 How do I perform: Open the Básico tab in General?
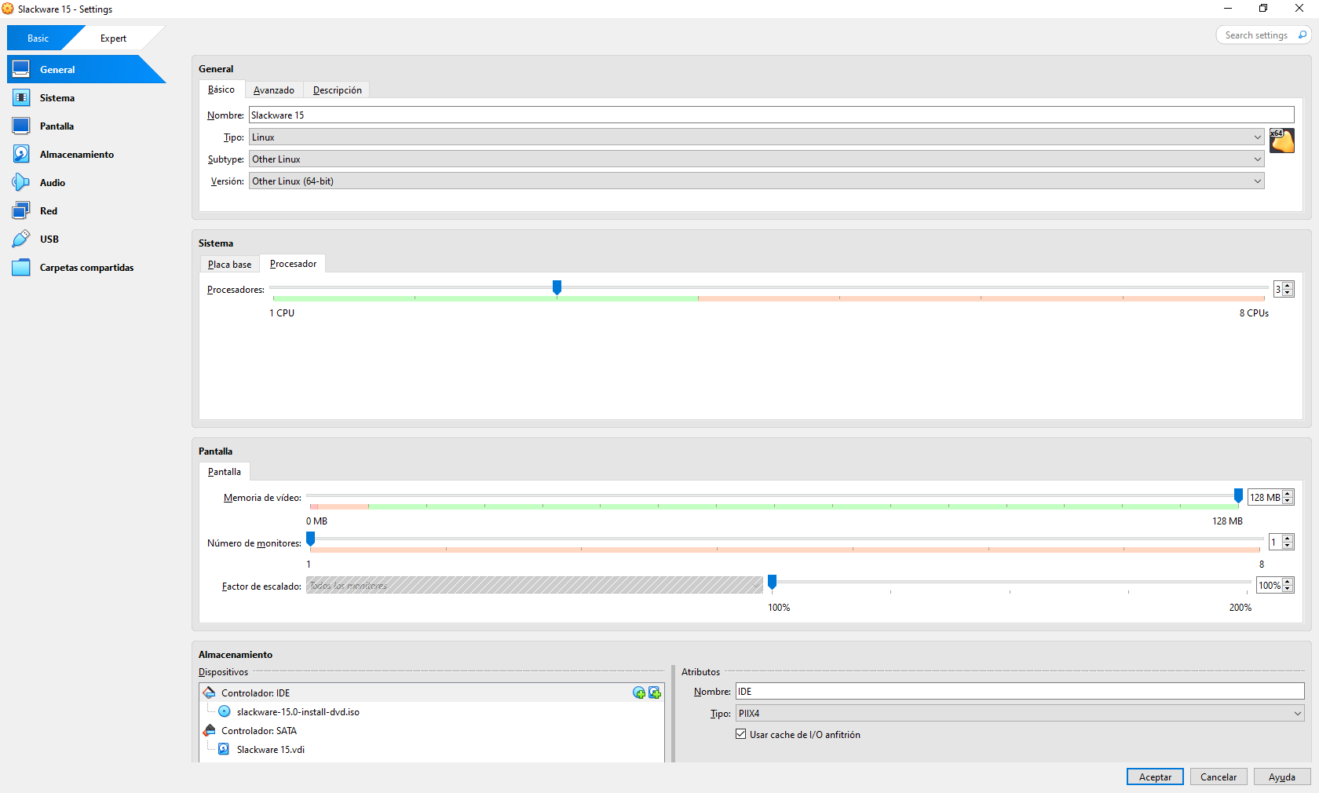pos(221,90)
